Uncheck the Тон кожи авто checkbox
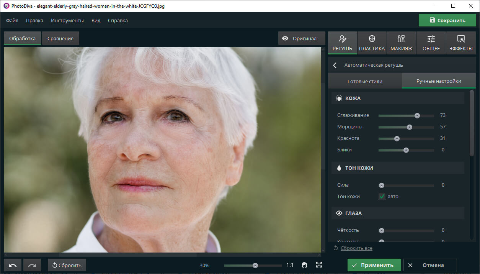 [x=382, y=196]
